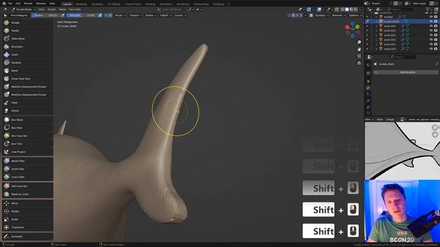
Task: Select the Nudge sculpt brush
Action: pos(27,23)
